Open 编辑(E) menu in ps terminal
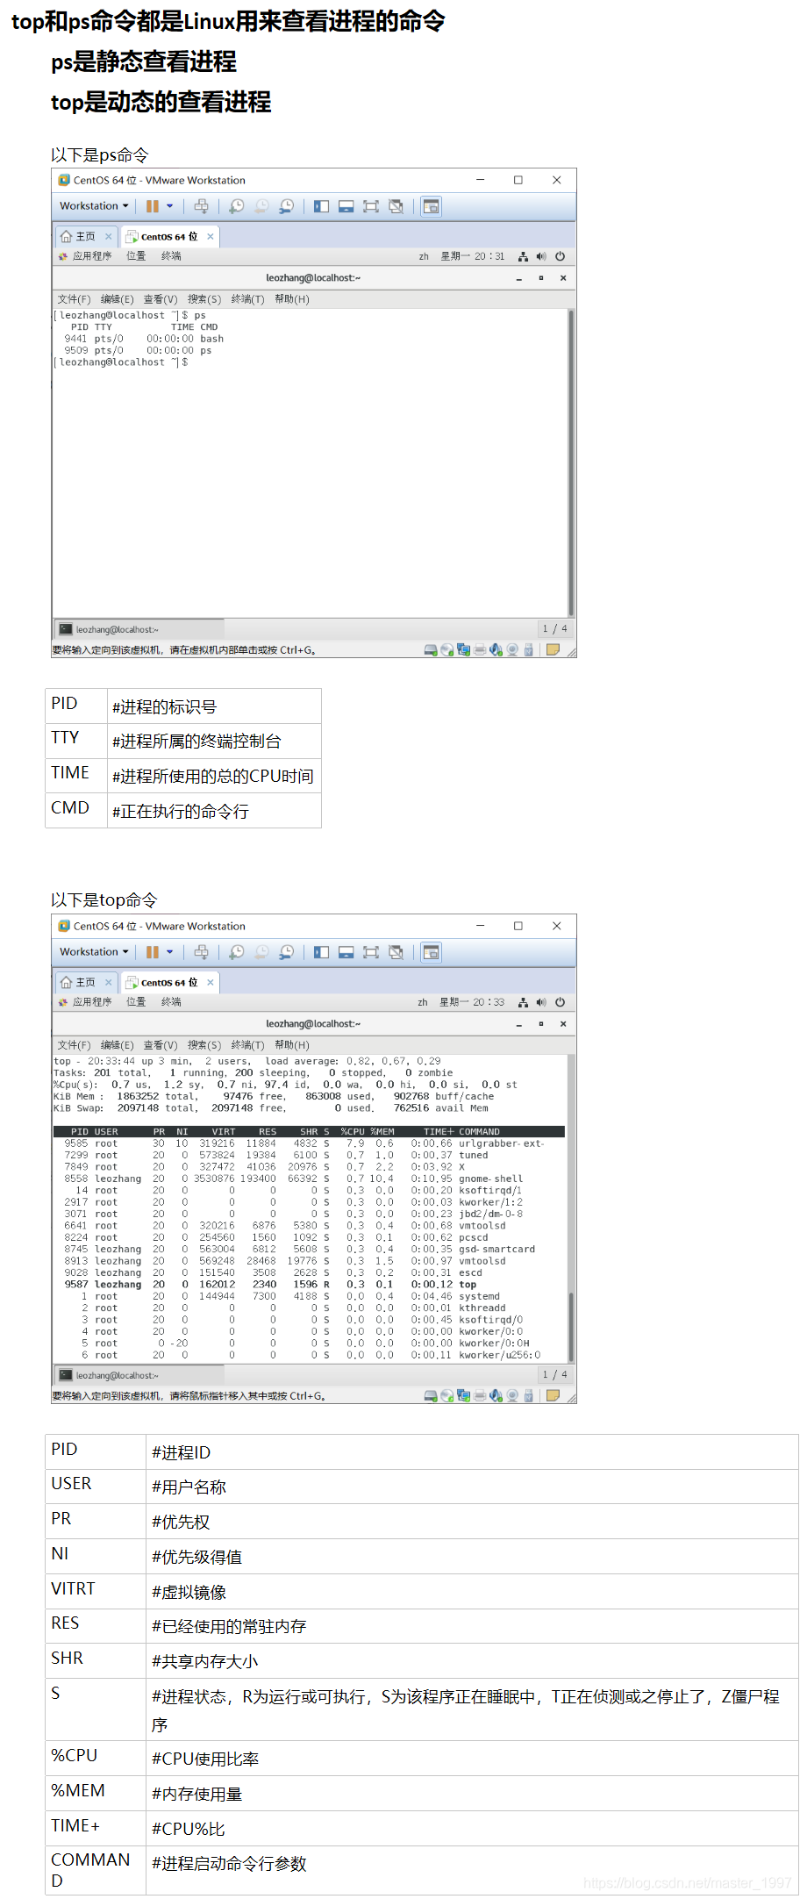Image resolution: width=800 pixels, height=1899 pixels. click(118, 299)
